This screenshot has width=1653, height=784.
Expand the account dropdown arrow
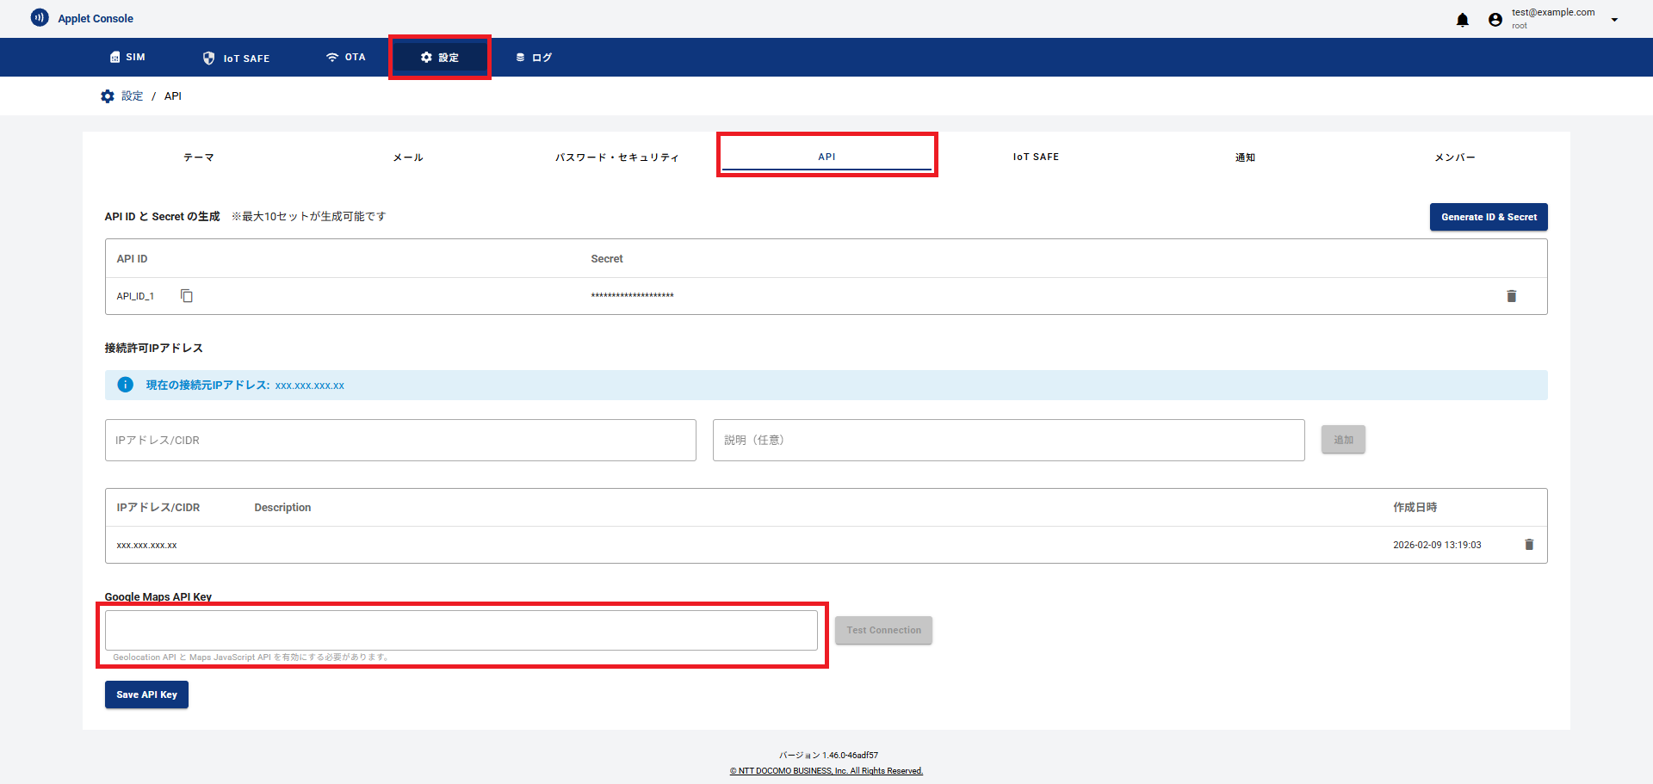tap(1614, 20)
